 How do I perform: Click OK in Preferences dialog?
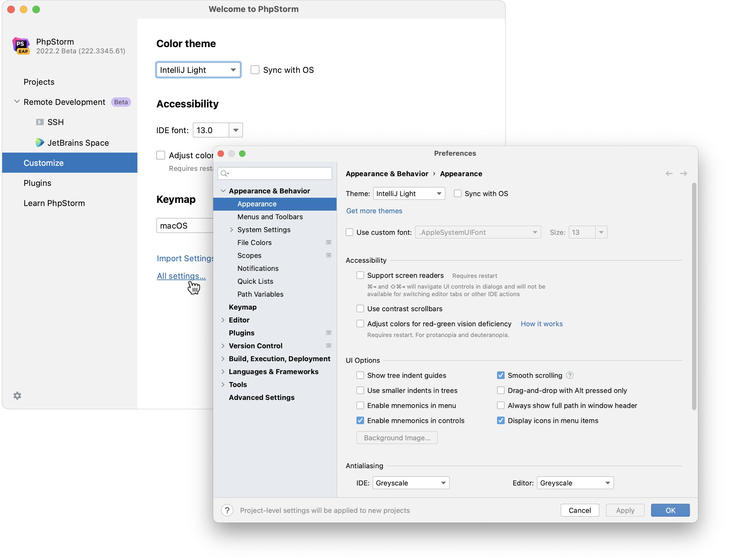[x=670, y=510]
